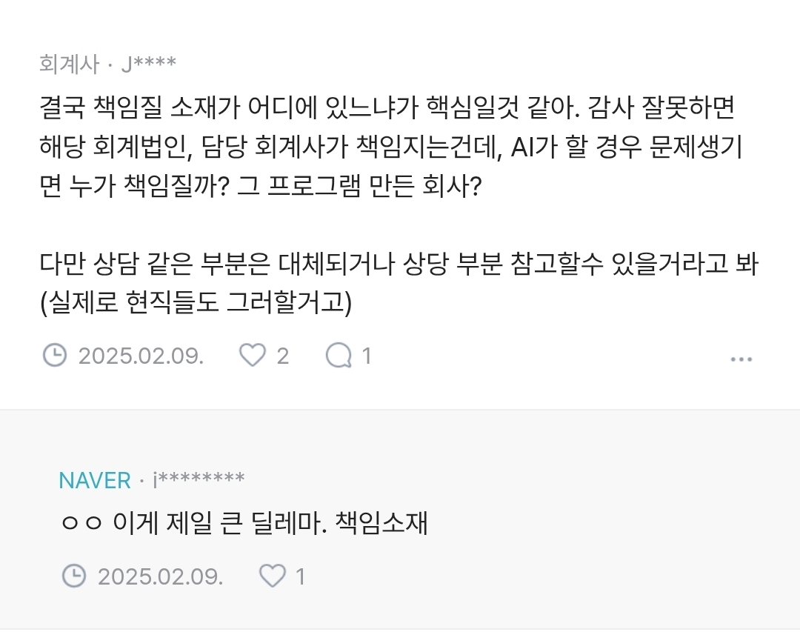Viewport: 800px width, 632px height.
Task: Select the 회계사 job label
Action: 68,64
